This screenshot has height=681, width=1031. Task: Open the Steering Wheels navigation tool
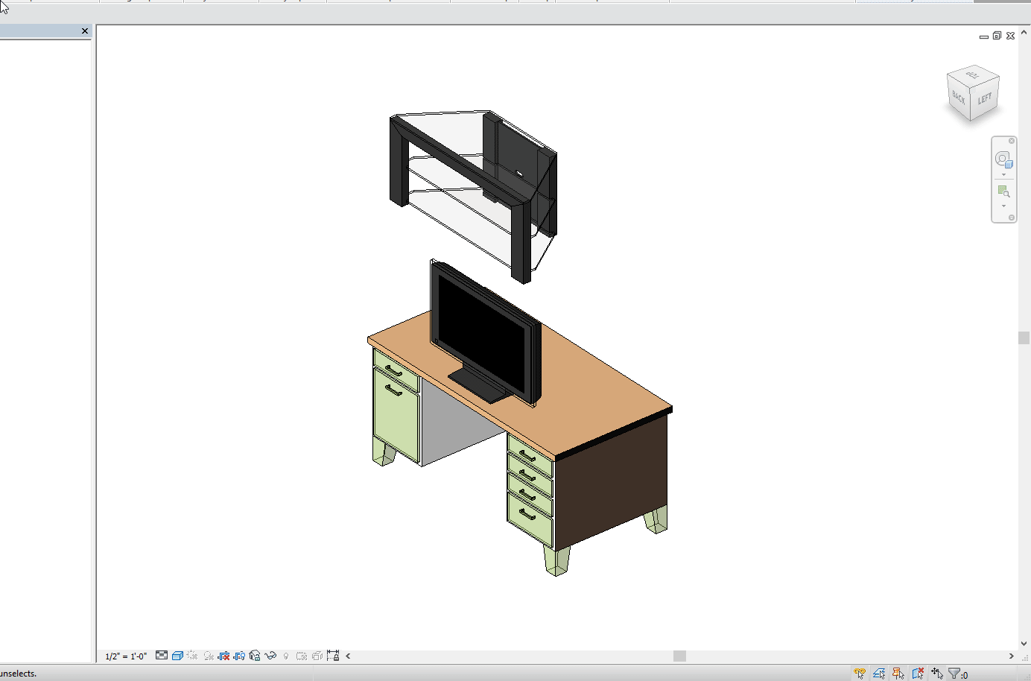[1003, 159]
